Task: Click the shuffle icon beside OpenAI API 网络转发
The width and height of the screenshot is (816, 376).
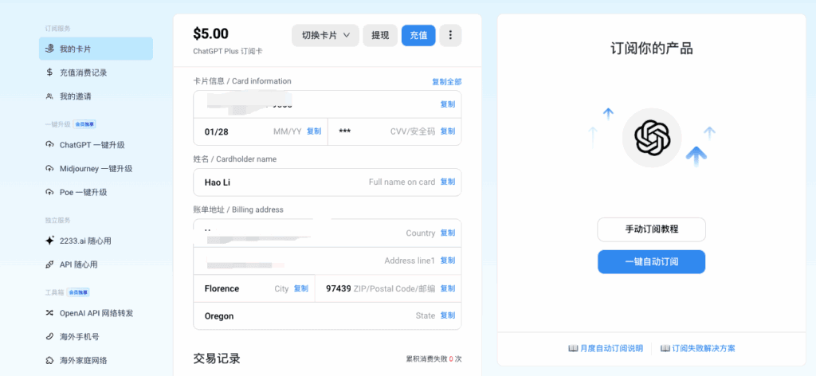Action: point(49,313)
